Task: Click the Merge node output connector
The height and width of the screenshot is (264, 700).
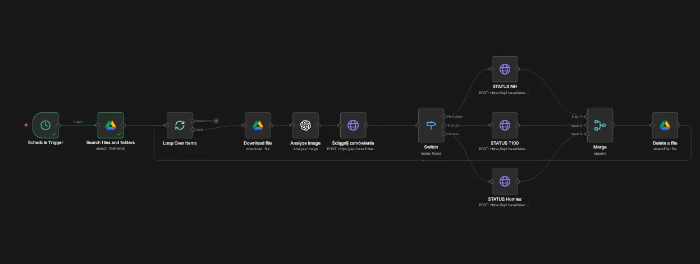Action: (x=613, y=125)
